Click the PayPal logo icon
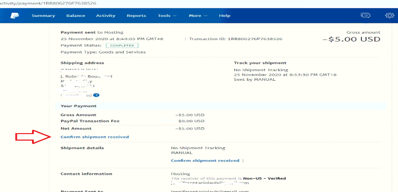Screen dimensions: 398x192 tap(15, 16)
